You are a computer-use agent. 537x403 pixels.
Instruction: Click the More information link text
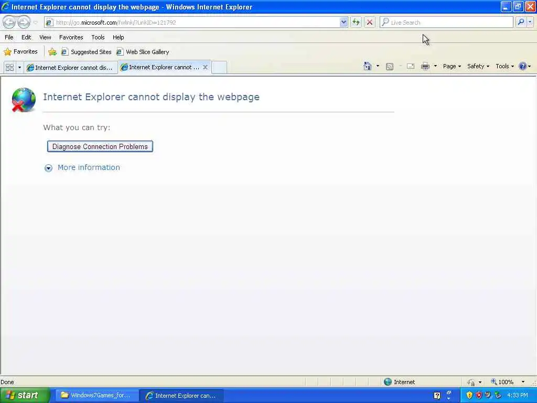tap(89, 167)
